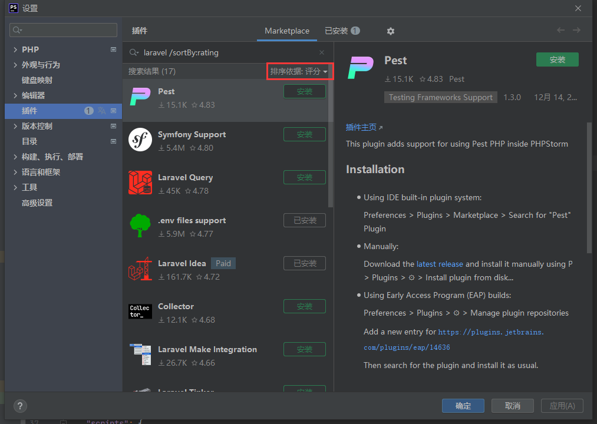Click the Laravel Idea plugin icon
Viewport: 597px width, 424px height.
tap(140, 269)
